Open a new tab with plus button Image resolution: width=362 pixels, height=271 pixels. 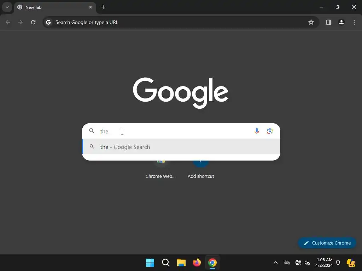coord(103,7)
